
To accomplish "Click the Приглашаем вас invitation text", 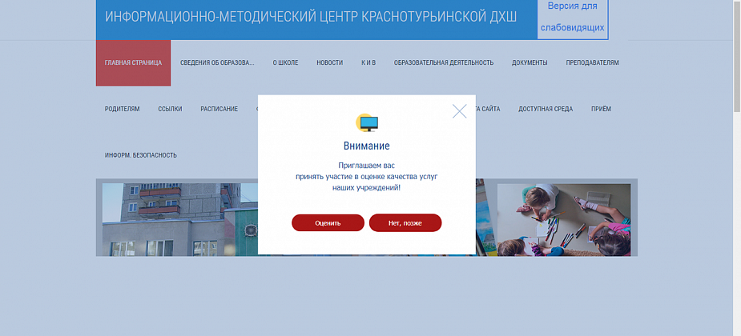I will tap(367, 177).
